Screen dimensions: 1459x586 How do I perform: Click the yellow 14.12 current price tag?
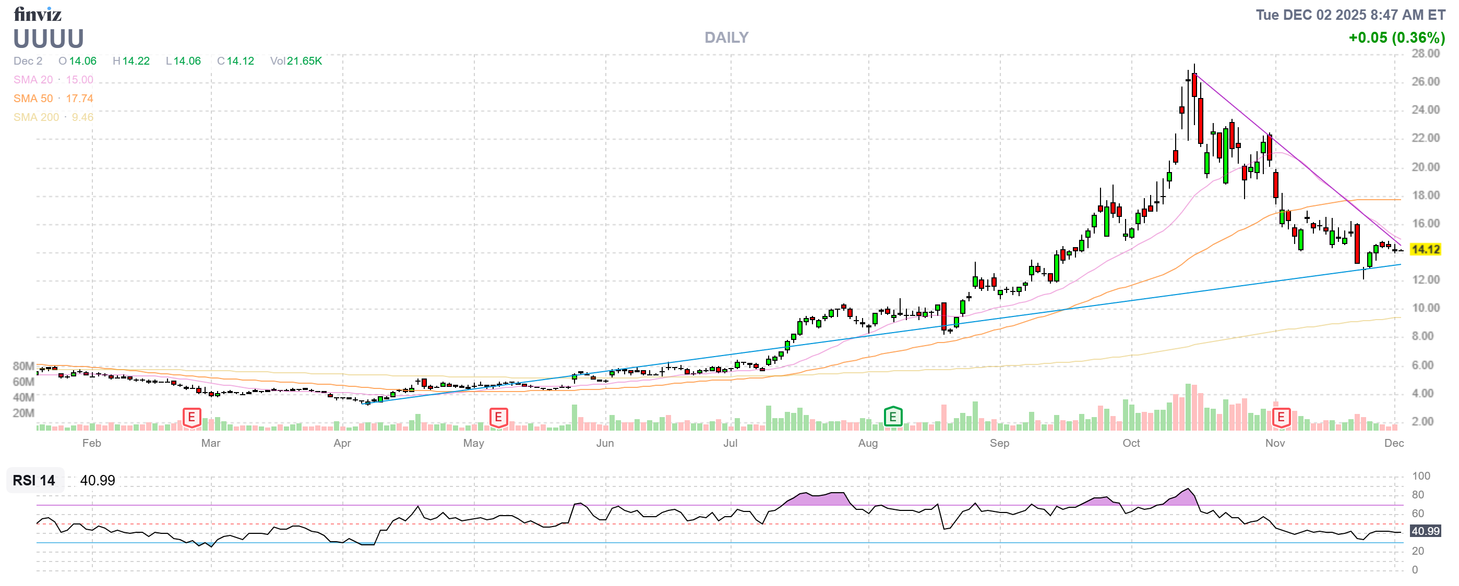click(1425, 249)
